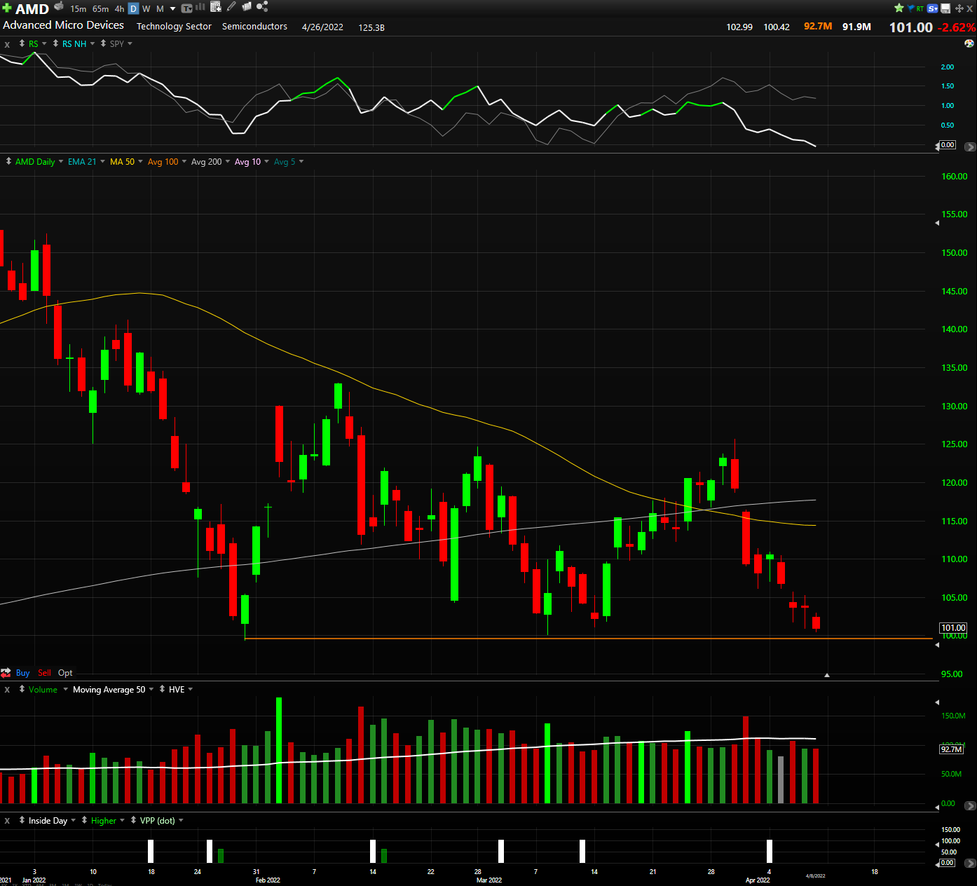
Task: Close the Inside Day pane with X
Action: tap(8, 821)
